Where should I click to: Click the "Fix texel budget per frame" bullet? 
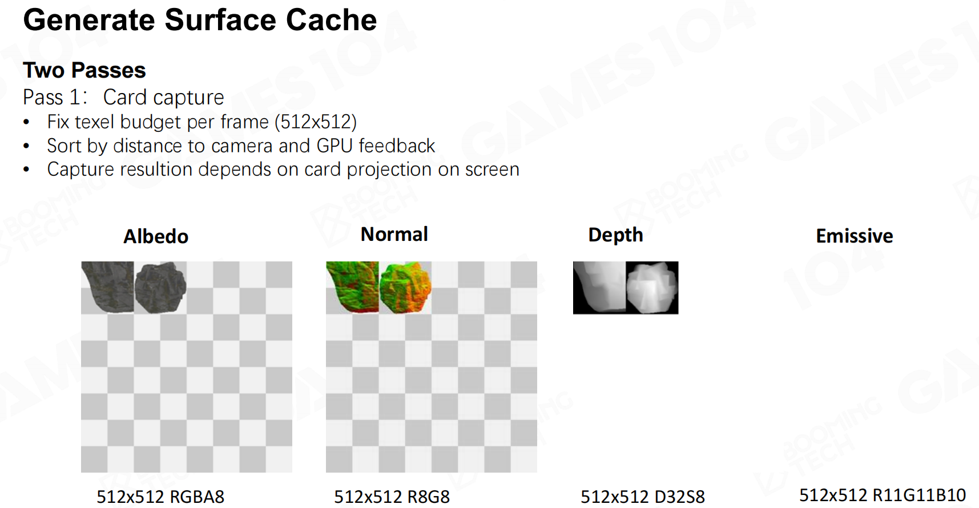[x=202, y=122]
